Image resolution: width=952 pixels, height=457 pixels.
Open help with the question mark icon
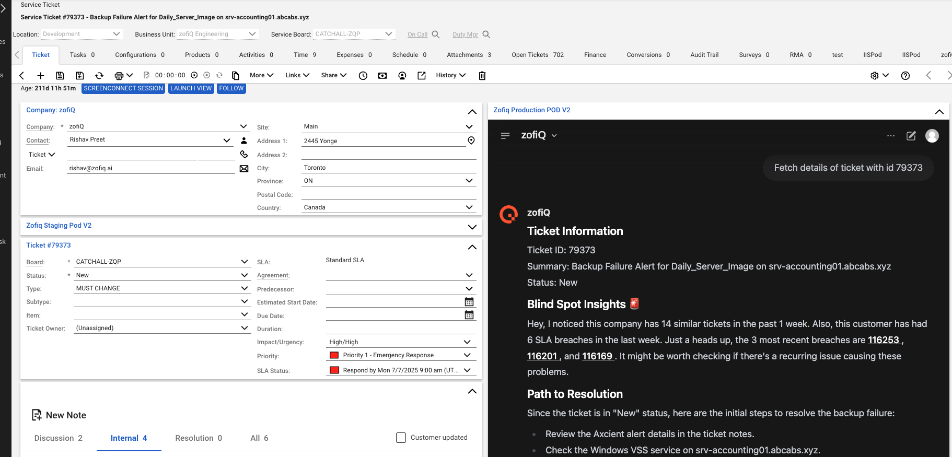point(905,76)
